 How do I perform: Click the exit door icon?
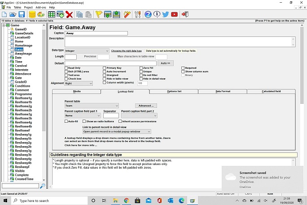click(x=185, y=14)
